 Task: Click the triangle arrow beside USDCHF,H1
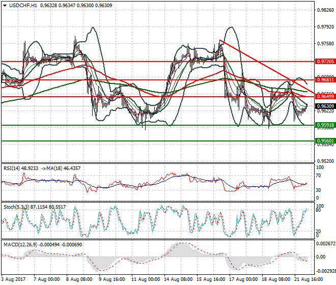pos(5,5)
